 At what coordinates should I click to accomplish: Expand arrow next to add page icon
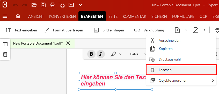coord(186,30)
